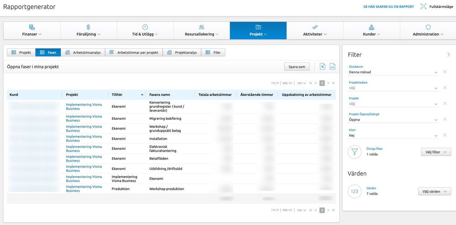Screen dimensions: 456x225
Task: Select the Faser report tab
Action: tap(48, 52)
